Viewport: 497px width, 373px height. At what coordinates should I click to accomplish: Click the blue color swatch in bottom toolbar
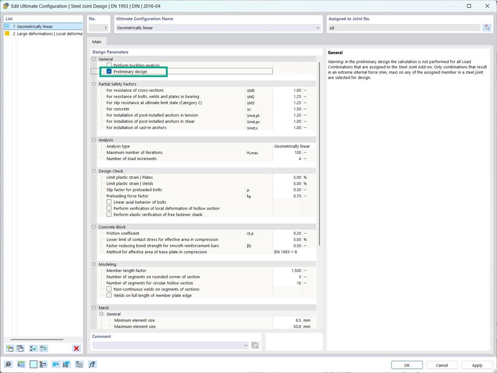(33, 364)
